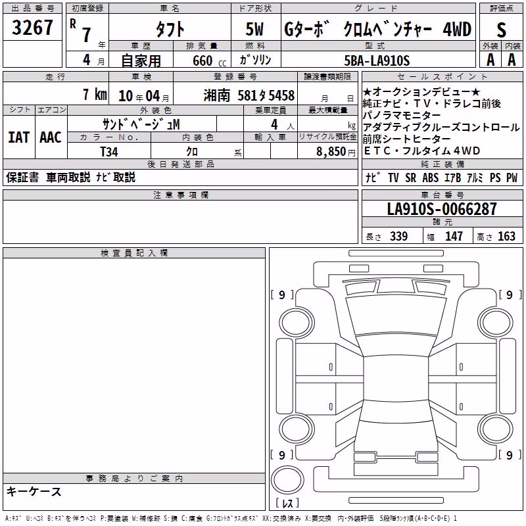The width and height of the screenshot is (526, 526).
Task: Select the car name タフト
Action: pyautogui.click(x=170, y=30)
